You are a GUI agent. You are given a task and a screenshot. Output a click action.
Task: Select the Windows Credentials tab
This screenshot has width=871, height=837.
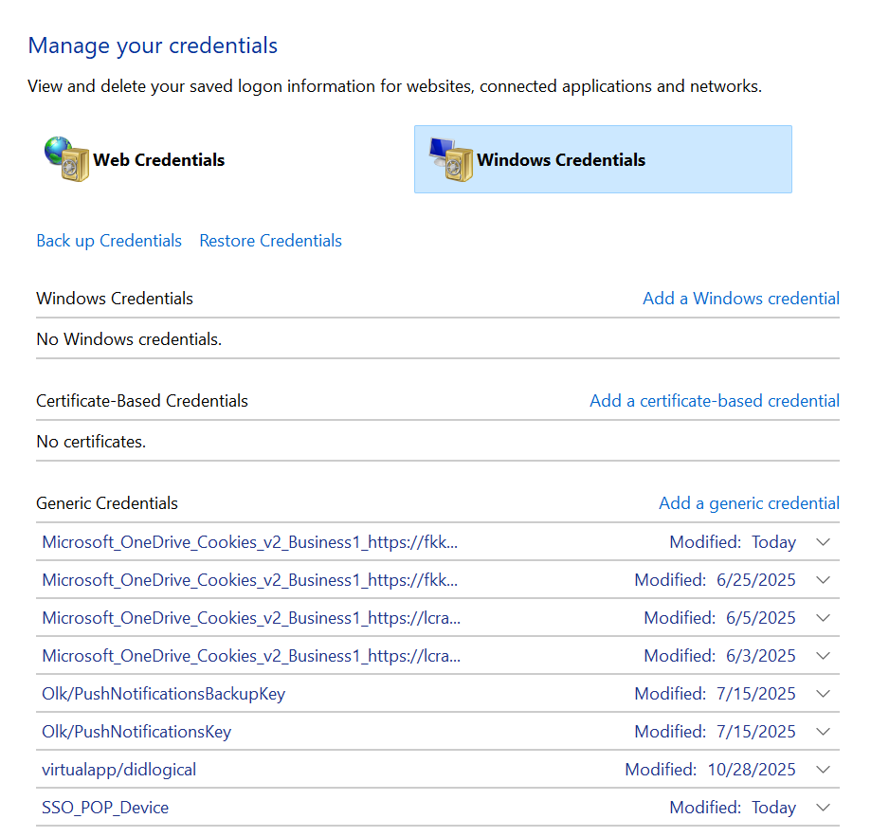tap(603, 159)
